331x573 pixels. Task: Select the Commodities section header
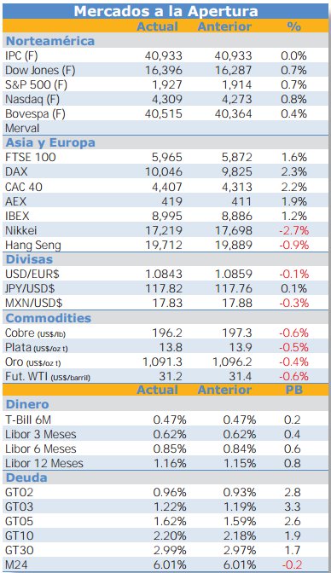(x=49, y=318)
